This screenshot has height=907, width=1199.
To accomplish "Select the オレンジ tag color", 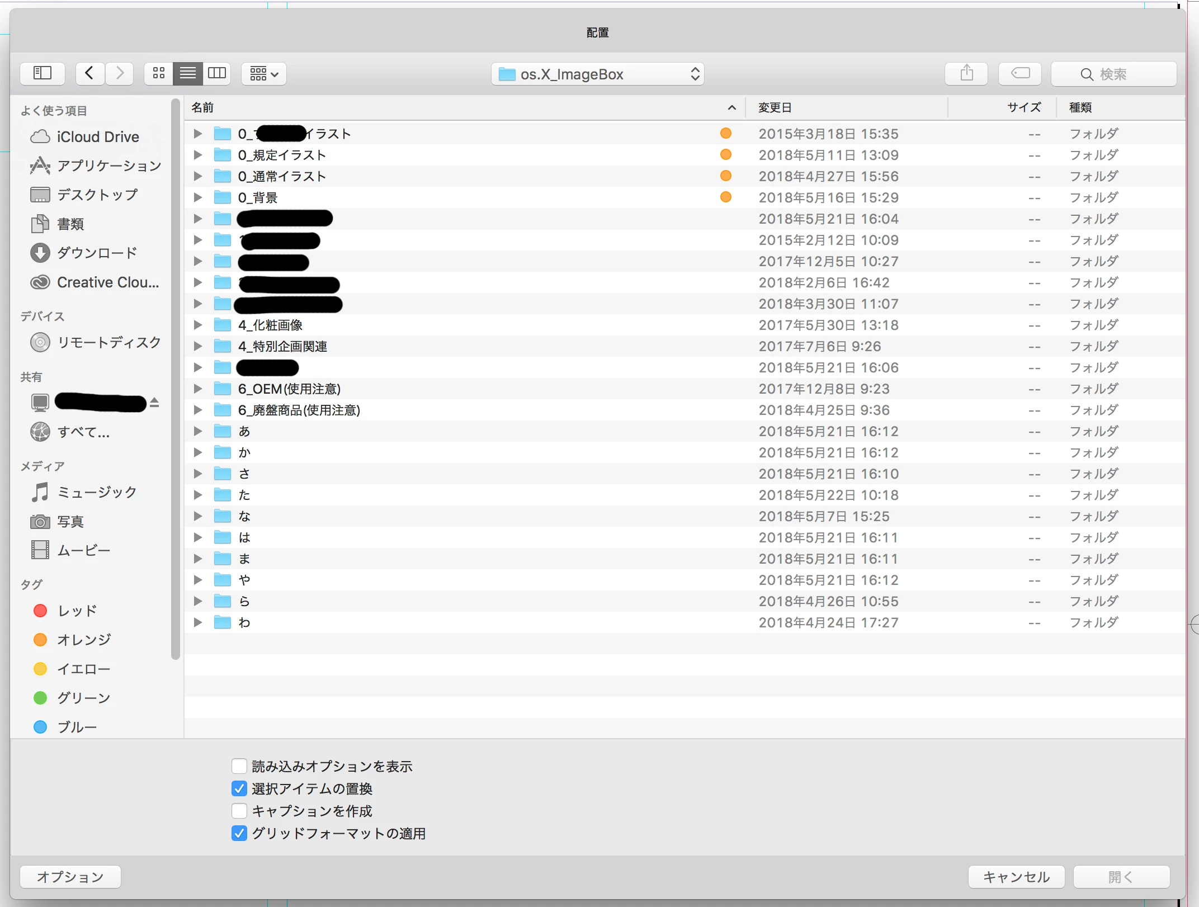I will pyautogui.click(x=84, y=640).
